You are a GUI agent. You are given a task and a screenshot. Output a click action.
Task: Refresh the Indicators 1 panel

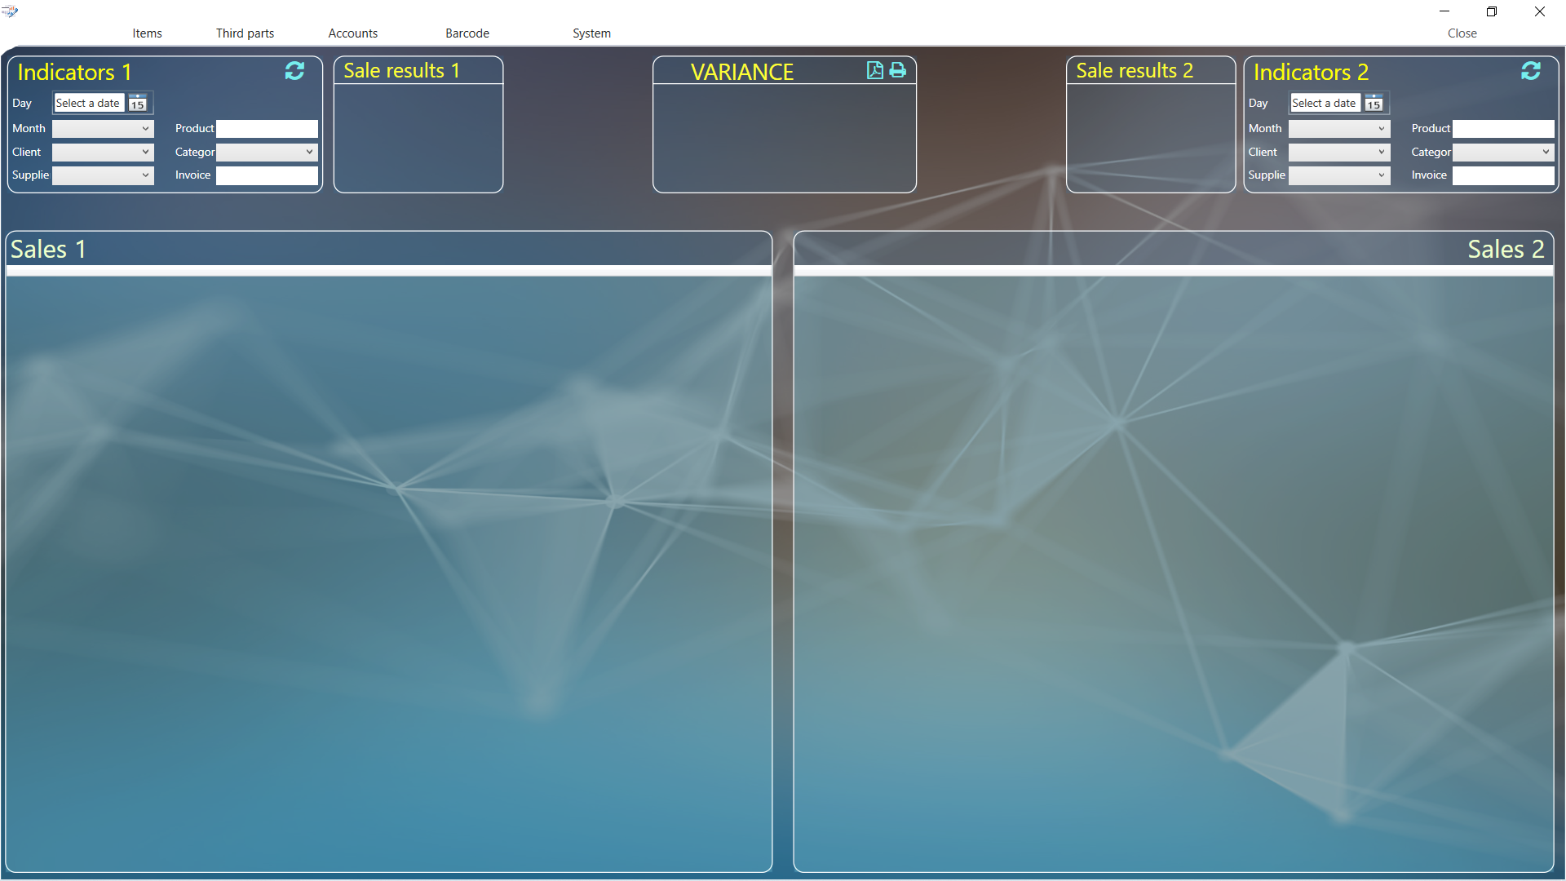pos(294,71)
